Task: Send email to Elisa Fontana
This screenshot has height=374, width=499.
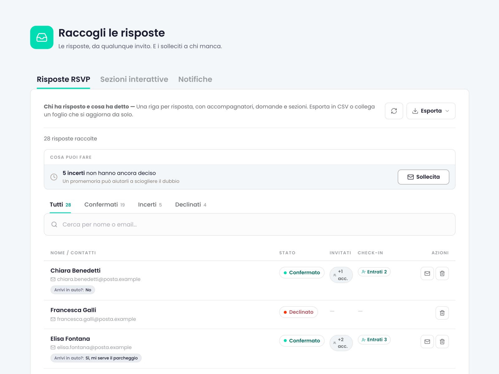Action: [x=427, y=342]
